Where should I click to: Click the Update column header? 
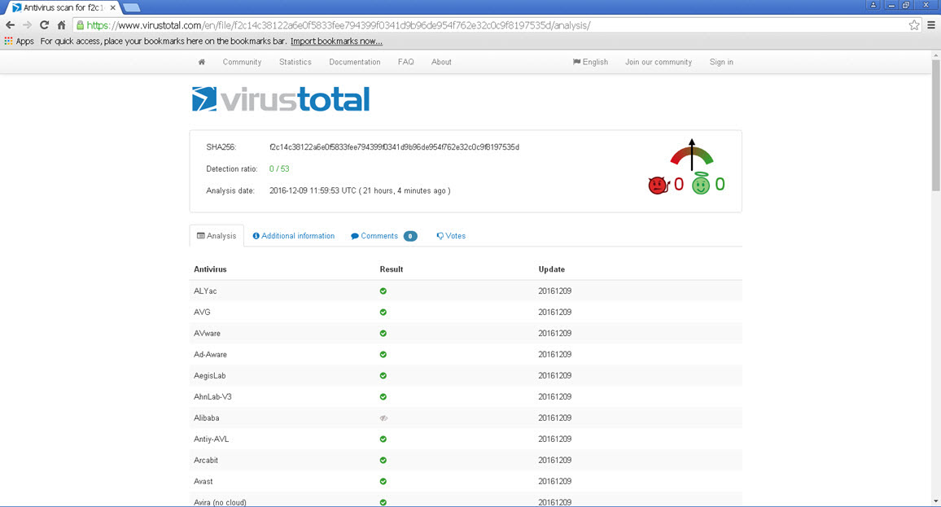[552, 269]
